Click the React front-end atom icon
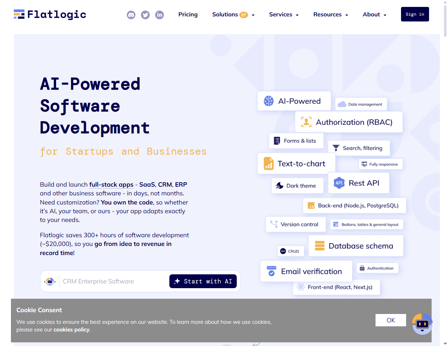Image resolution: width=448 pixels, height=346 pixels. click(300, 287)
